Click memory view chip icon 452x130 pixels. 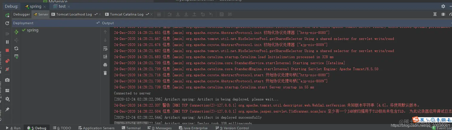click(443, 14)
